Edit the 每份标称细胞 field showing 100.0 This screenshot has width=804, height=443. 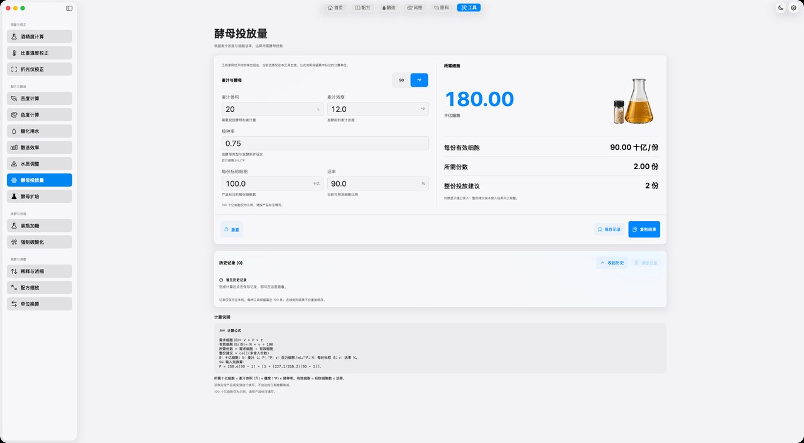[x=273, y=183]
